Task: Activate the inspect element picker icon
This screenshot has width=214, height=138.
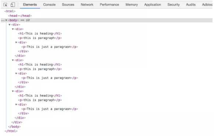Action: (5, 5)
